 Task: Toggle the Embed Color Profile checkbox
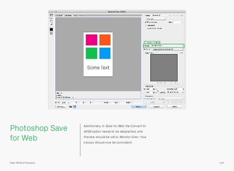click(x=146, y=28)
